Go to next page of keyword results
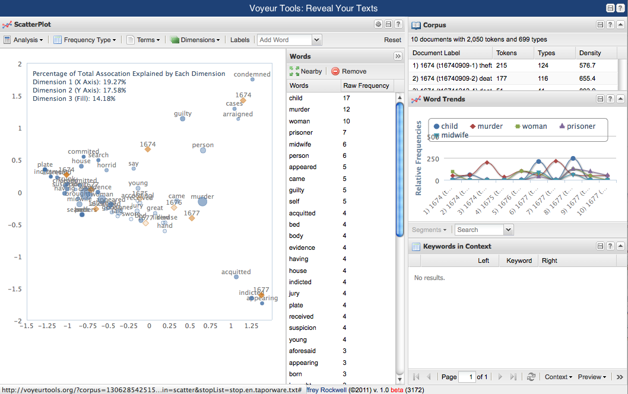628x394 pixels. 500,377
